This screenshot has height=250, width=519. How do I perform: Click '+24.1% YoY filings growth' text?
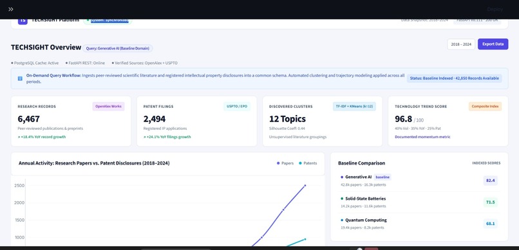[x=167, y=137]
